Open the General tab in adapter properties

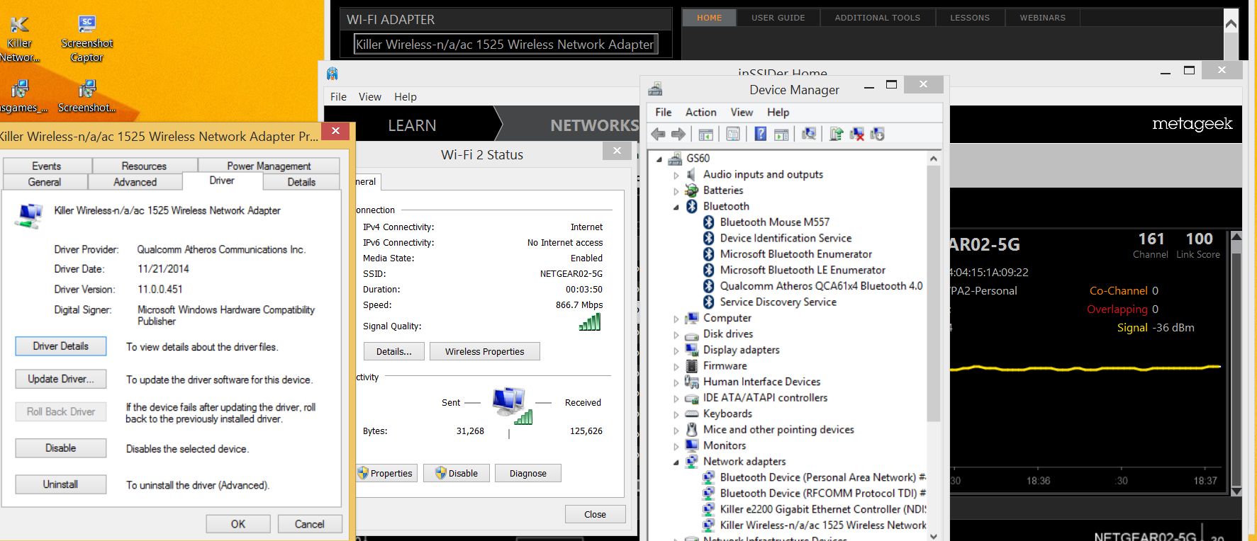click(45, 182)
